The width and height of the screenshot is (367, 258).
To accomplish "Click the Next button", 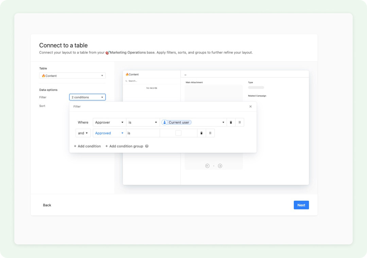I will 301,205.
